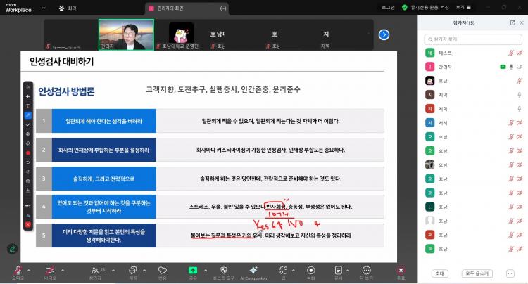Select the 관리자 video thumbnail
Image resolution: width=528 pixels, height=284 pixels.
[x=126, y=34]
